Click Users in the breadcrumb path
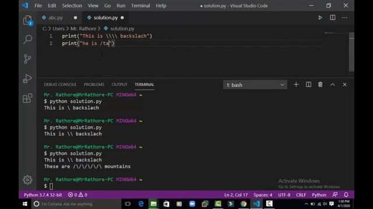The height and width of the screenshot is (209, 373). point(58,28)
